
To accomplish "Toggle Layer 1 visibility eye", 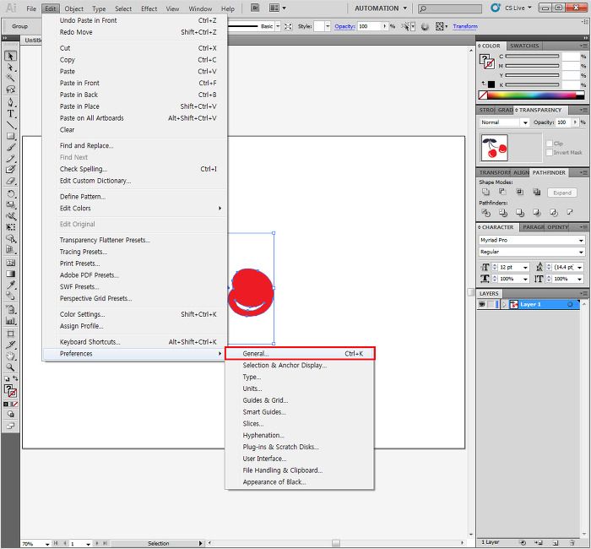I will pos(482,304).
